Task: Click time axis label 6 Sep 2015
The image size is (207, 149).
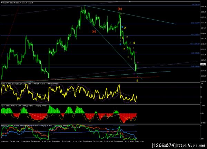Action: (x=4, y=141)
